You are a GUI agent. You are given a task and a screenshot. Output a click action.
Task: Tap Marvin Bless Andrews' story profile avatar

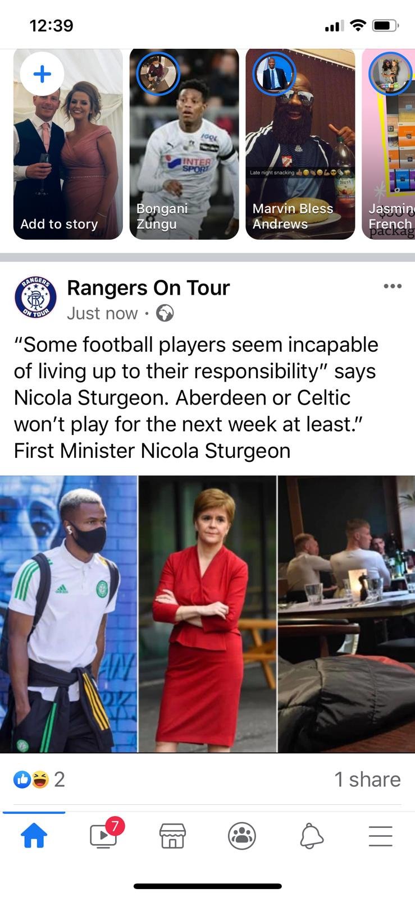pyautogui.click(x=274, y=74)
